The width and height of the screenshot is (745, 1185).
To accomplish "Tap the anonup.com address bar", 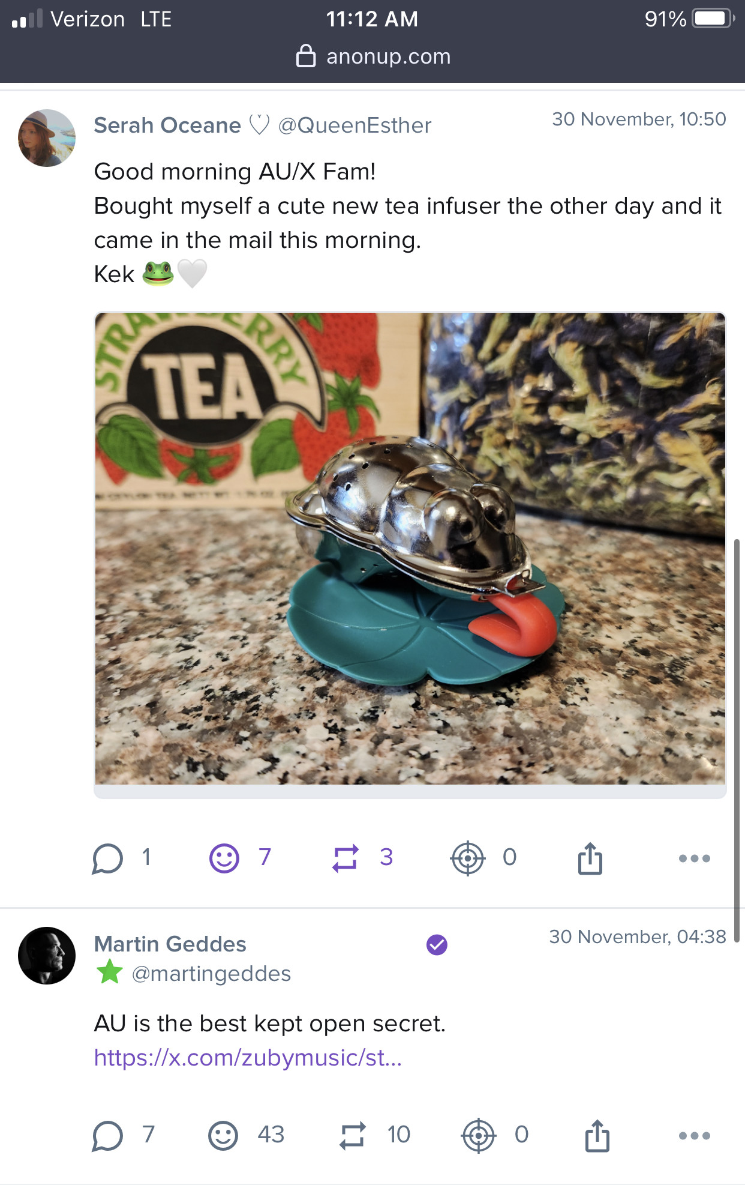I will 373,56.
